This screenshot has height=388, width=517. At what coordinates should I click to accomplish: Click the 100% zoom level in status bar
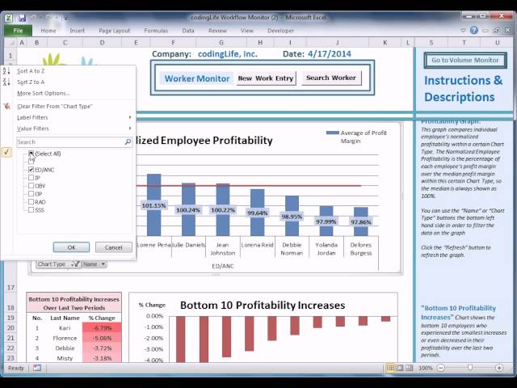click(425, 368)
